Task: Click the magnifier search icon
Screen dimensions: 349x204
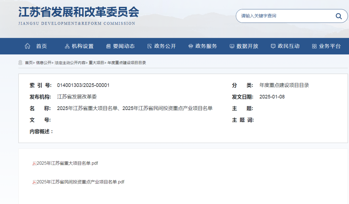Action: tap(338, 16)
